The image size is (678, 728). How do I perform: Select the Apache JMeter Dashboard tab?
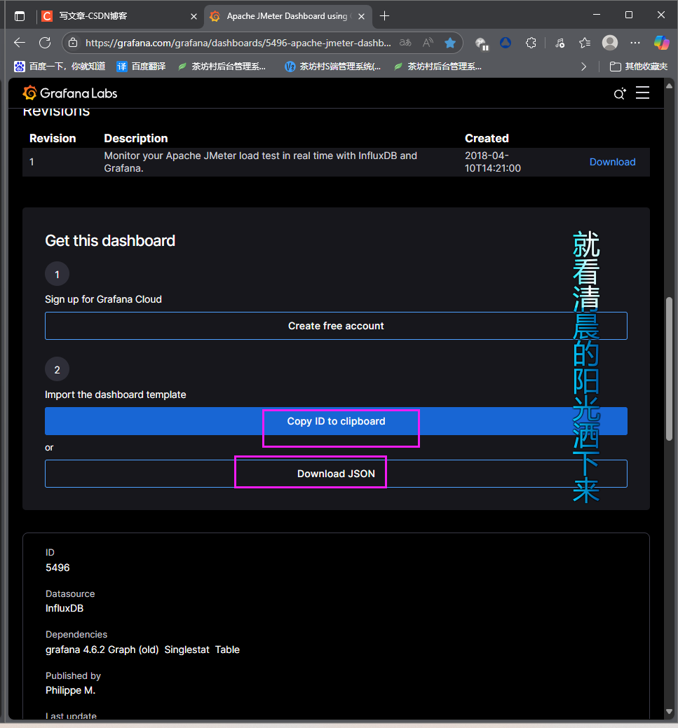point(287,16)
